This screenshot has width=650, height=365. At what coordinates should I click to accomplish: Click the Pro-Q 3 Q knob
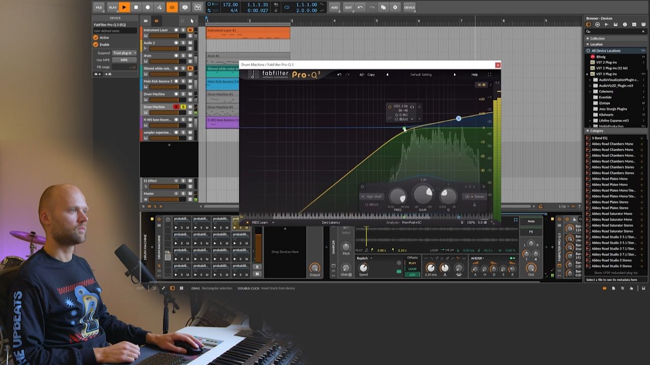pos(448,196)
